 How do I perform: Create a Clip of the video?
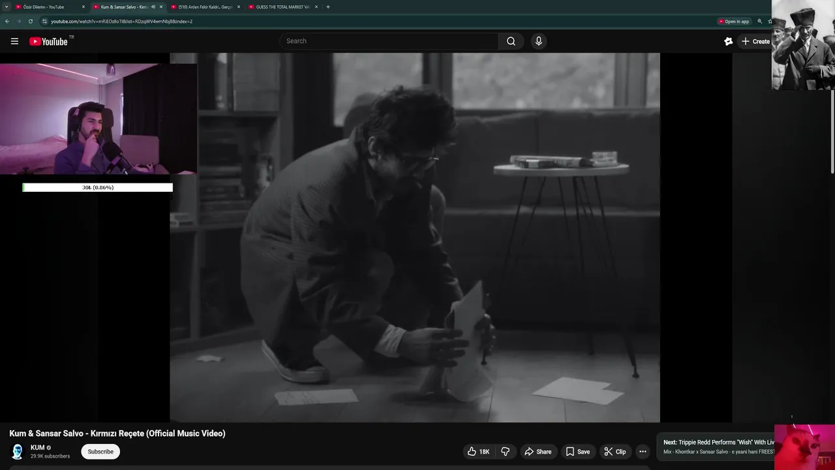[x=615, y=452]
